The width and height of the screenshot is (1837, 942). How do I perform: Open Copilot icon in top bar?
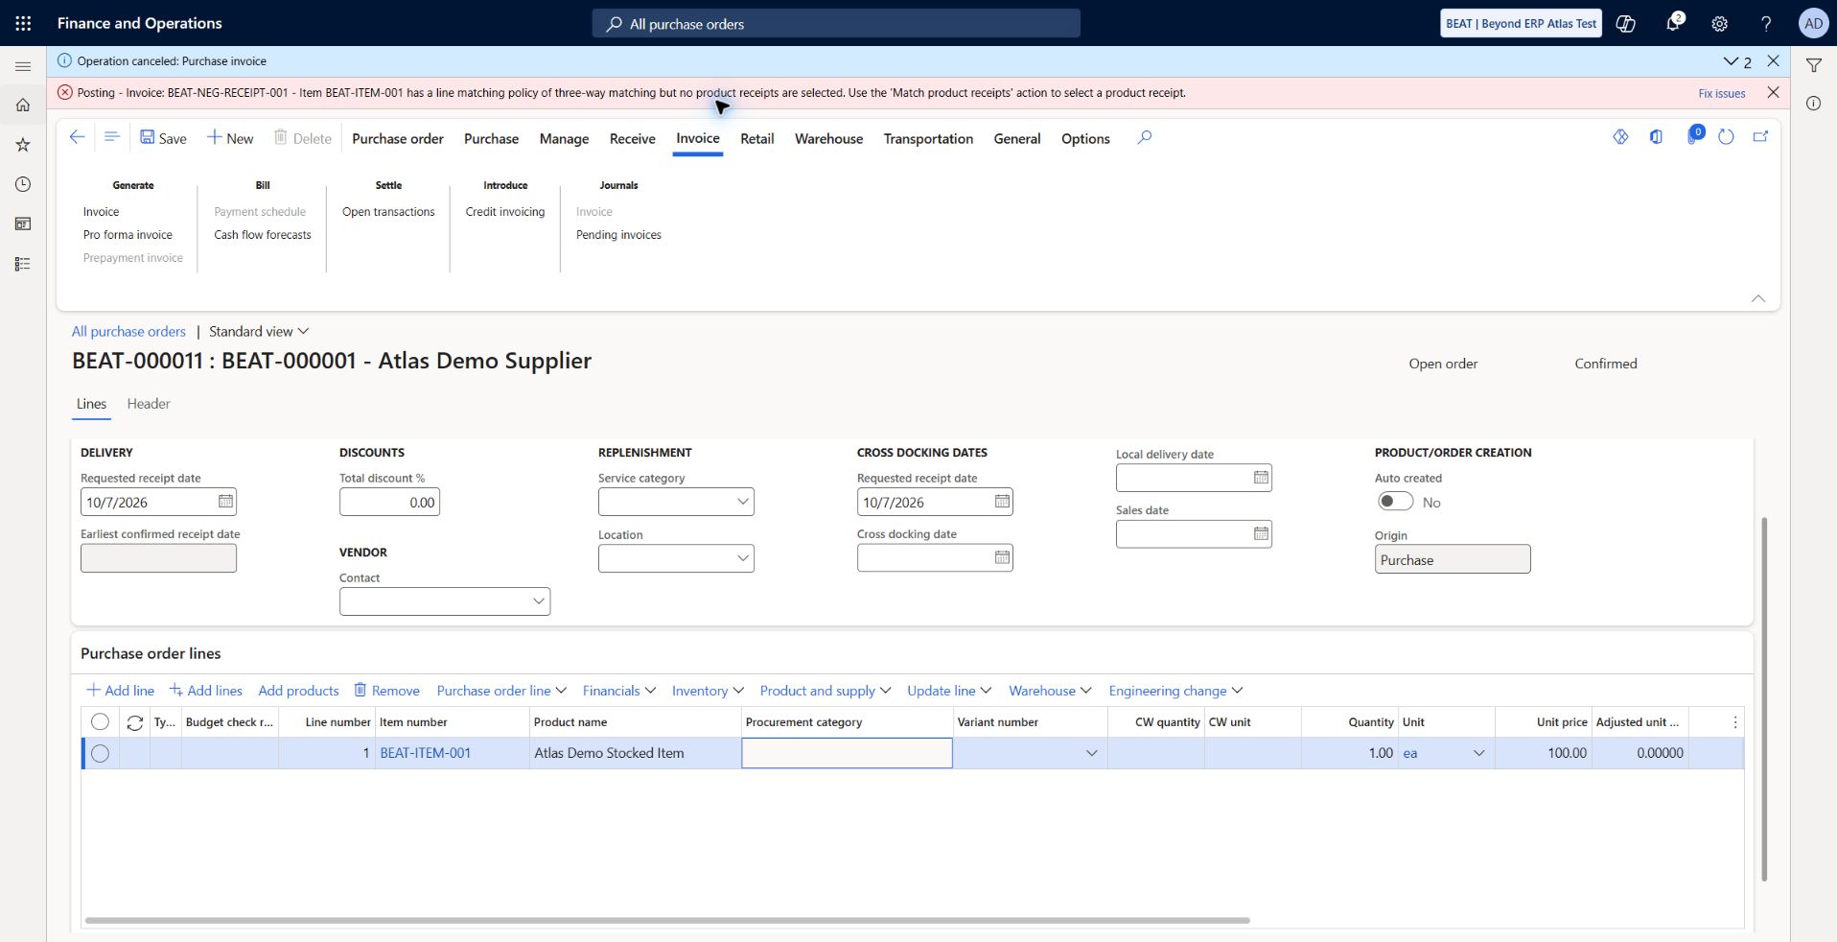1626,23
